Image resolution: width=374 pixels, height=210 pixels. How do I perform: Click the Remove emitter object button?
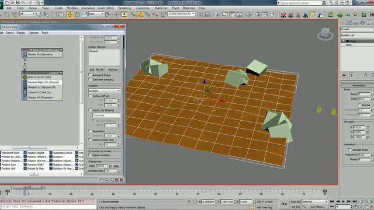[113, 69]
